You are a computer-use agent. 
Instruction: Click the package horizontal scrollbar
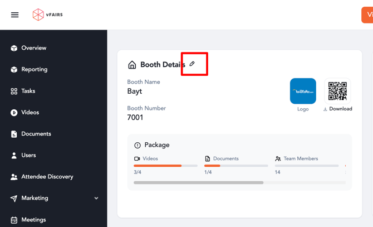click(x=198, y=182)
